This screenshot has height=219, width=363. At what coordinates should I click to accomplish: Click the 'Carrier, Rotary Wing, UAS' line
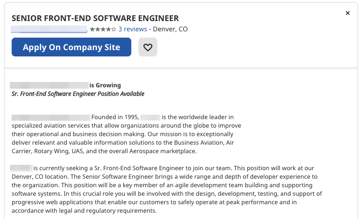pos(104,151)
